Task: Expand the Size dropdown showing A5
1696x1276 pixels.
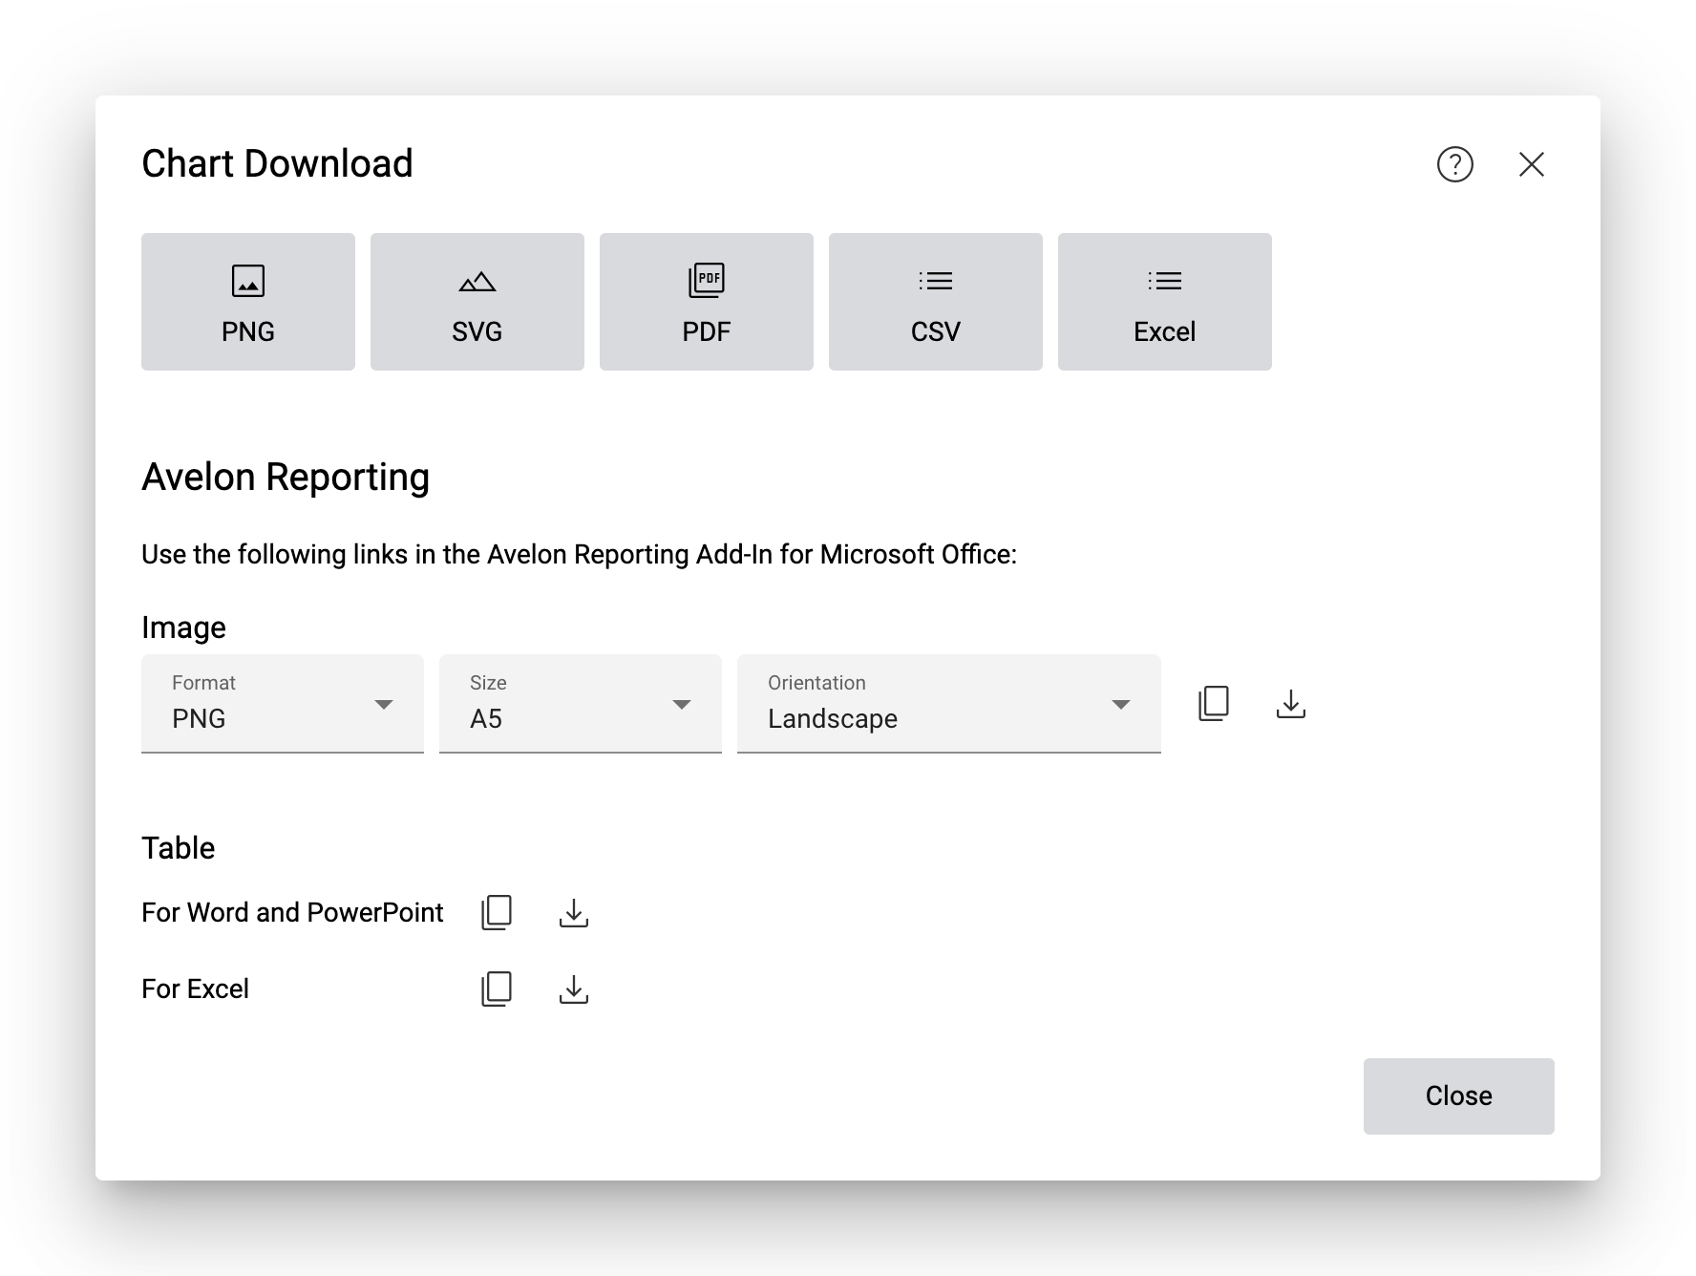Action: [x=581, y=704]
